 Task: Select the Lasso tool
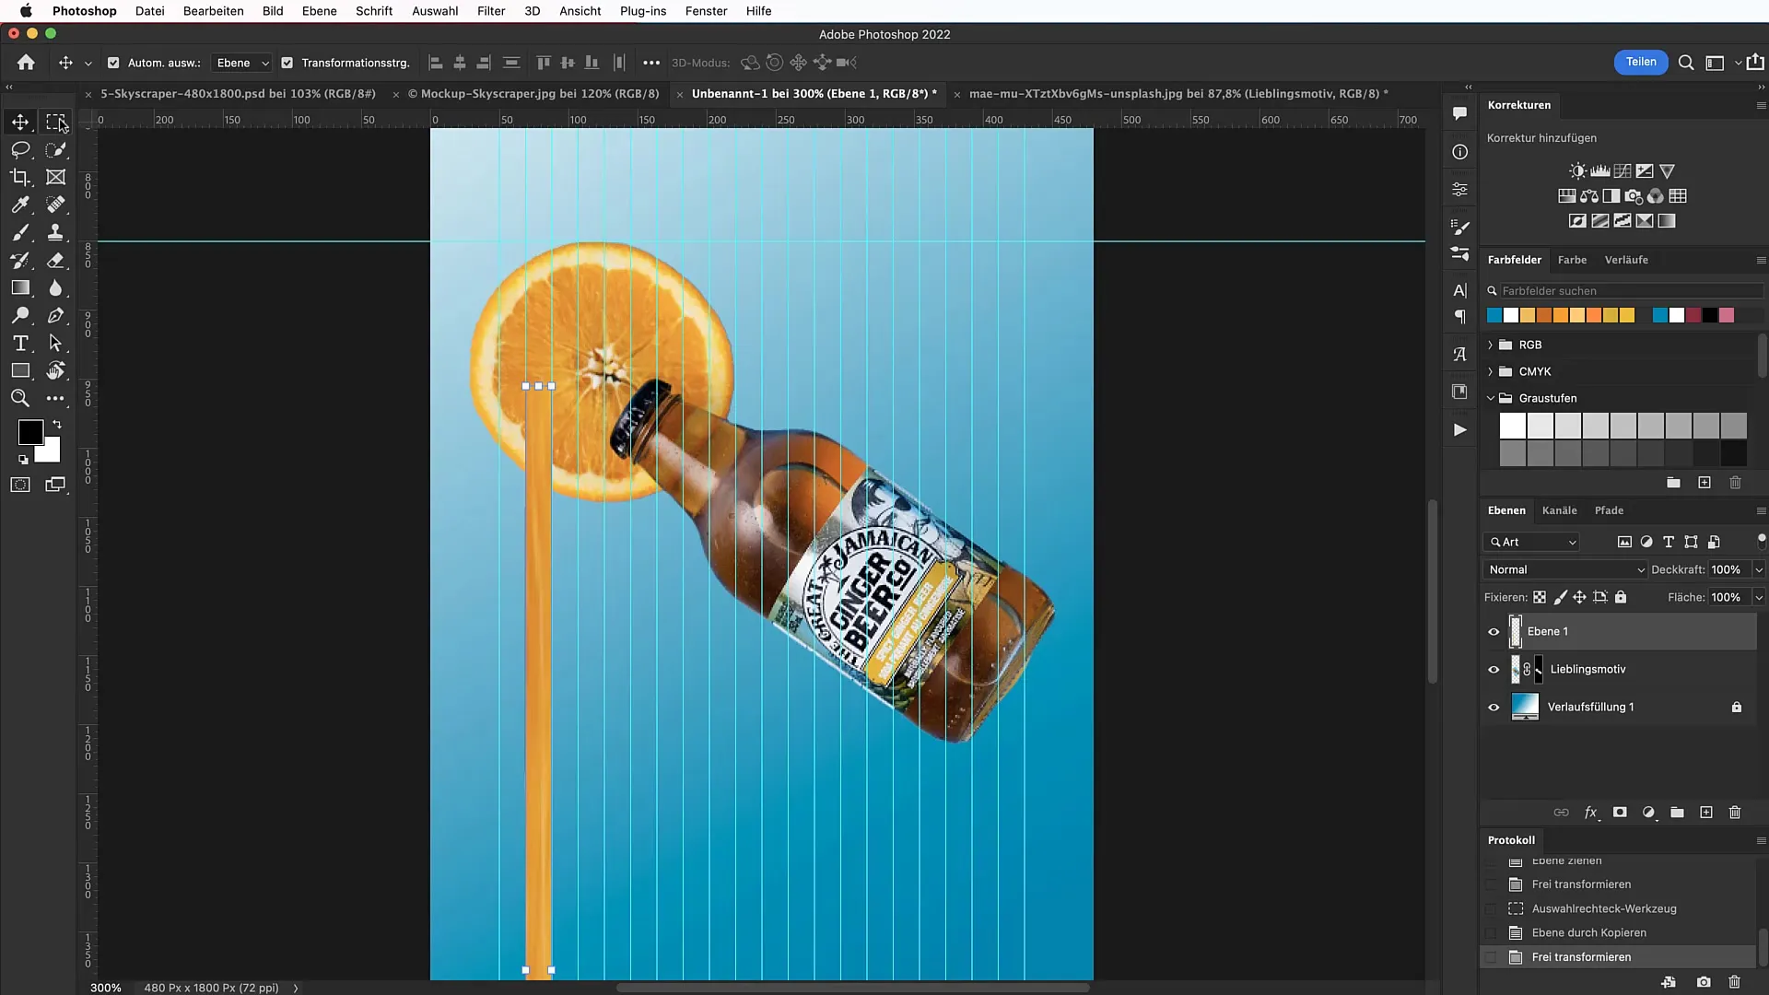point(20,149)
